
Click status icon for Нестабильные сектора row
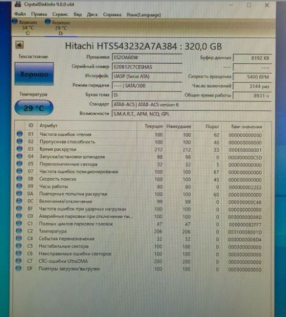[x=19, y=246]
